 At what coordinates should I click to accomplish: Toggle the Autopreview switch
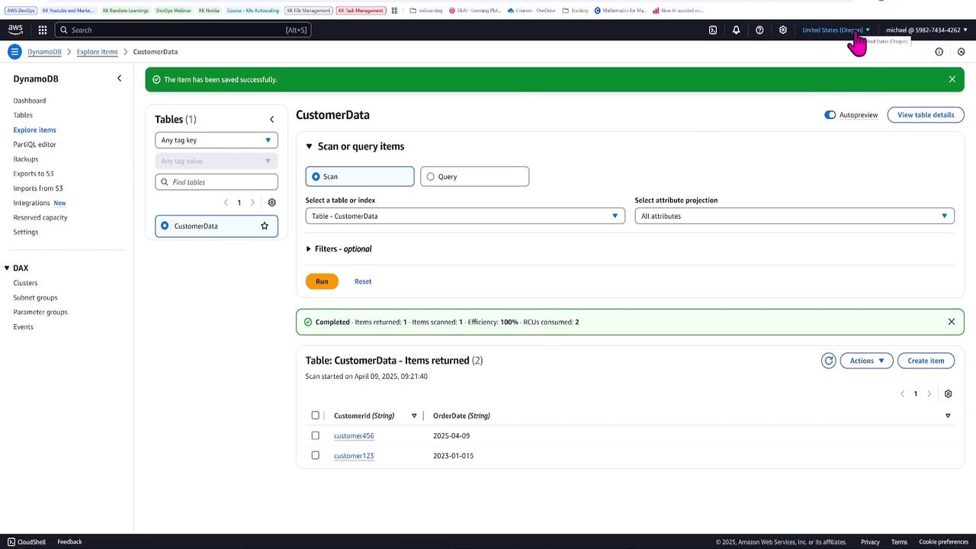(830, 114)
